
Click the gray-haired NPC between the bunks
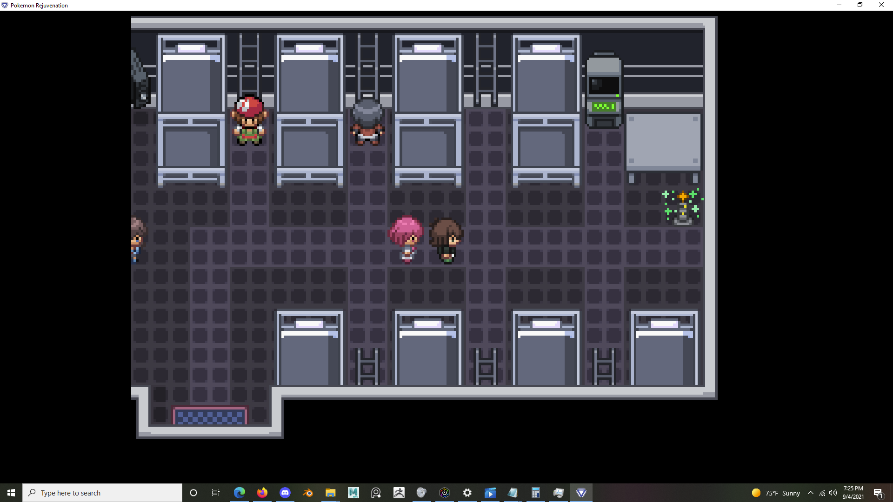click(367, 121)
